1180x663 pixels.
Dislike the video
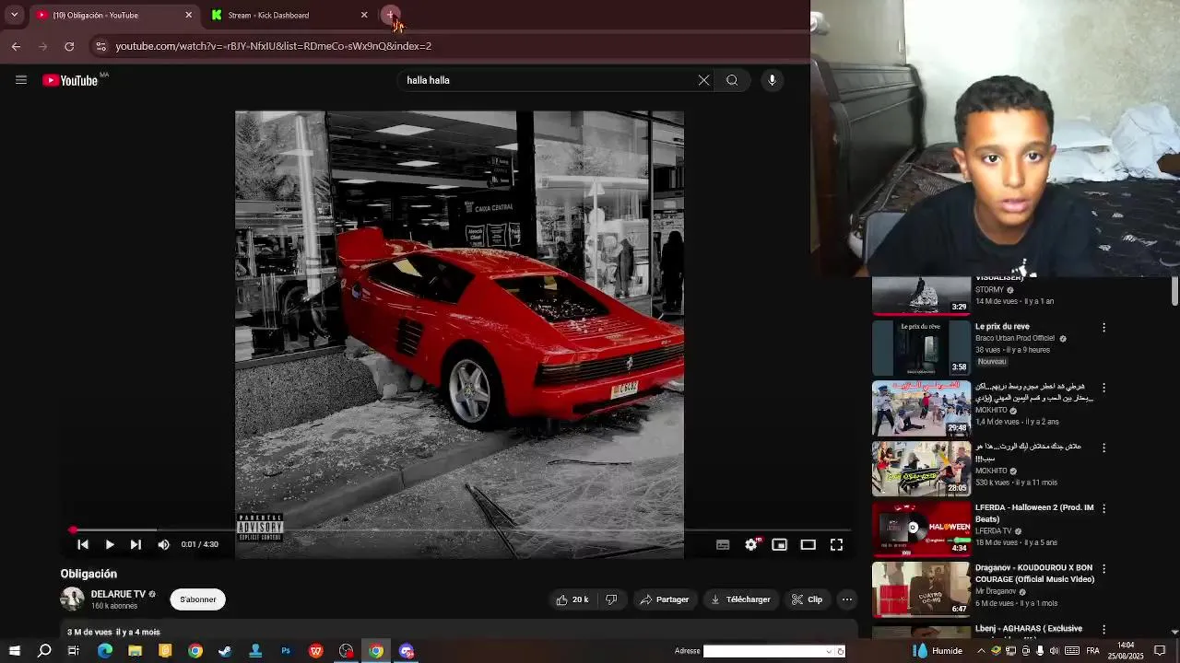tap(610, 599)
